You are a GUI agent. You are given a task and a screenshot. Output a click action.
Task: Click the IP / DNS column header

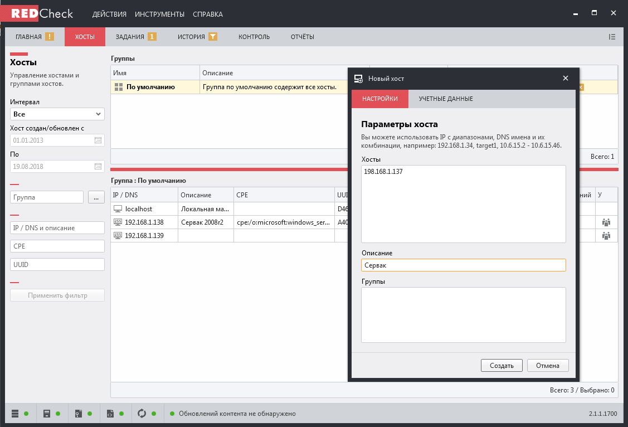click(x=144, y=195)
